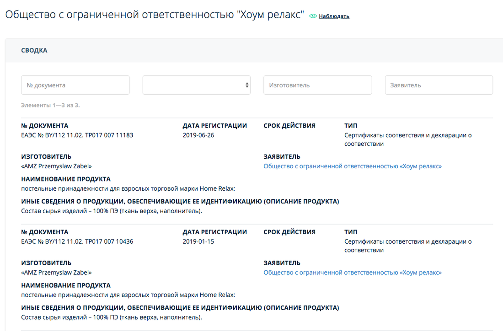Click product name text in the 2019-01-15 record

128,295
